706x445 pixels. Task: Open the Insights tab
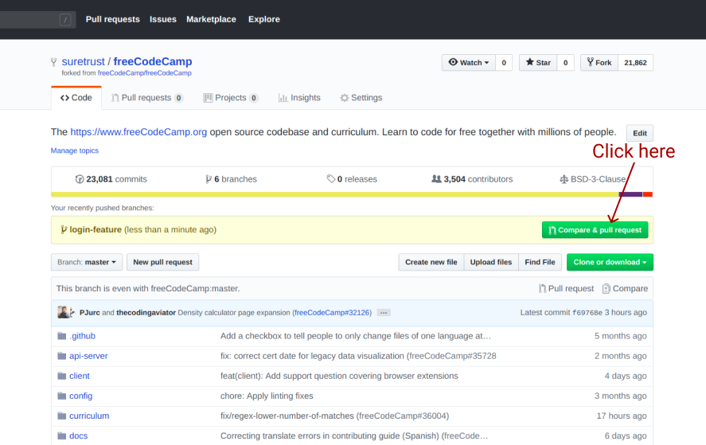pyautogui.click(x=299, y=98)
